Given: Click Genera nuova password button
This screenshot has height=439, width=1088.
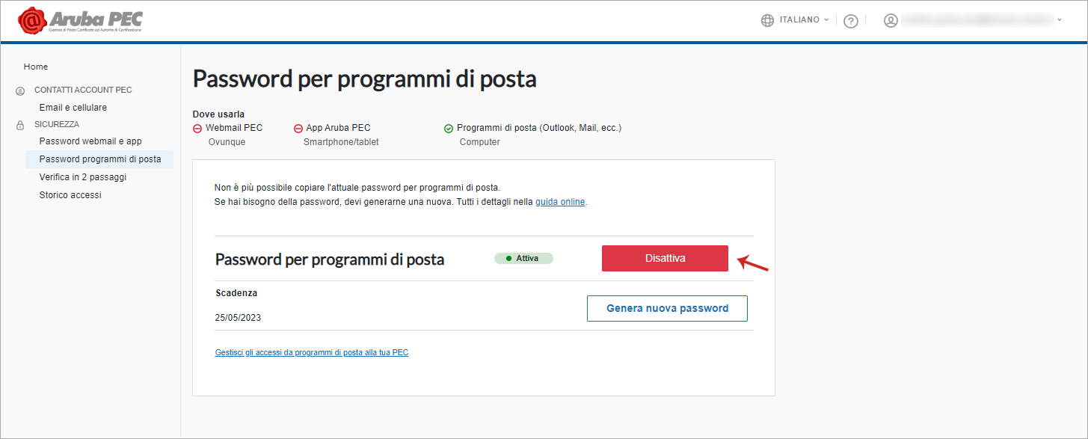Looking at the screenshot, I should coord(667,308).
